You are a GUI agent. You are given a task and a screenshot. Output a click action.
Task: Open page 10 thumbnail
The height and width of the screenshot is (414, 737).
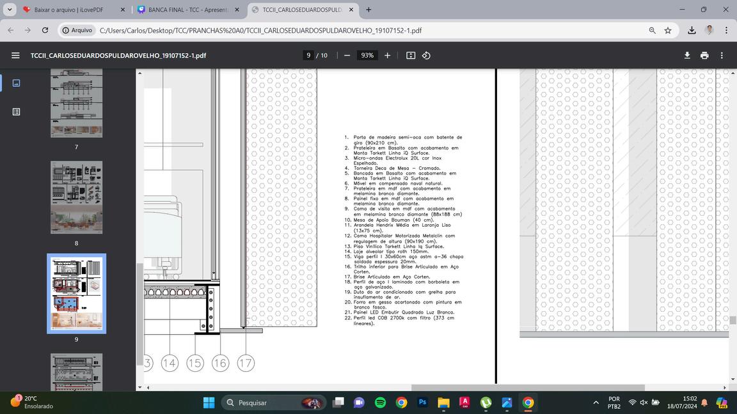(x=76, y=372)
